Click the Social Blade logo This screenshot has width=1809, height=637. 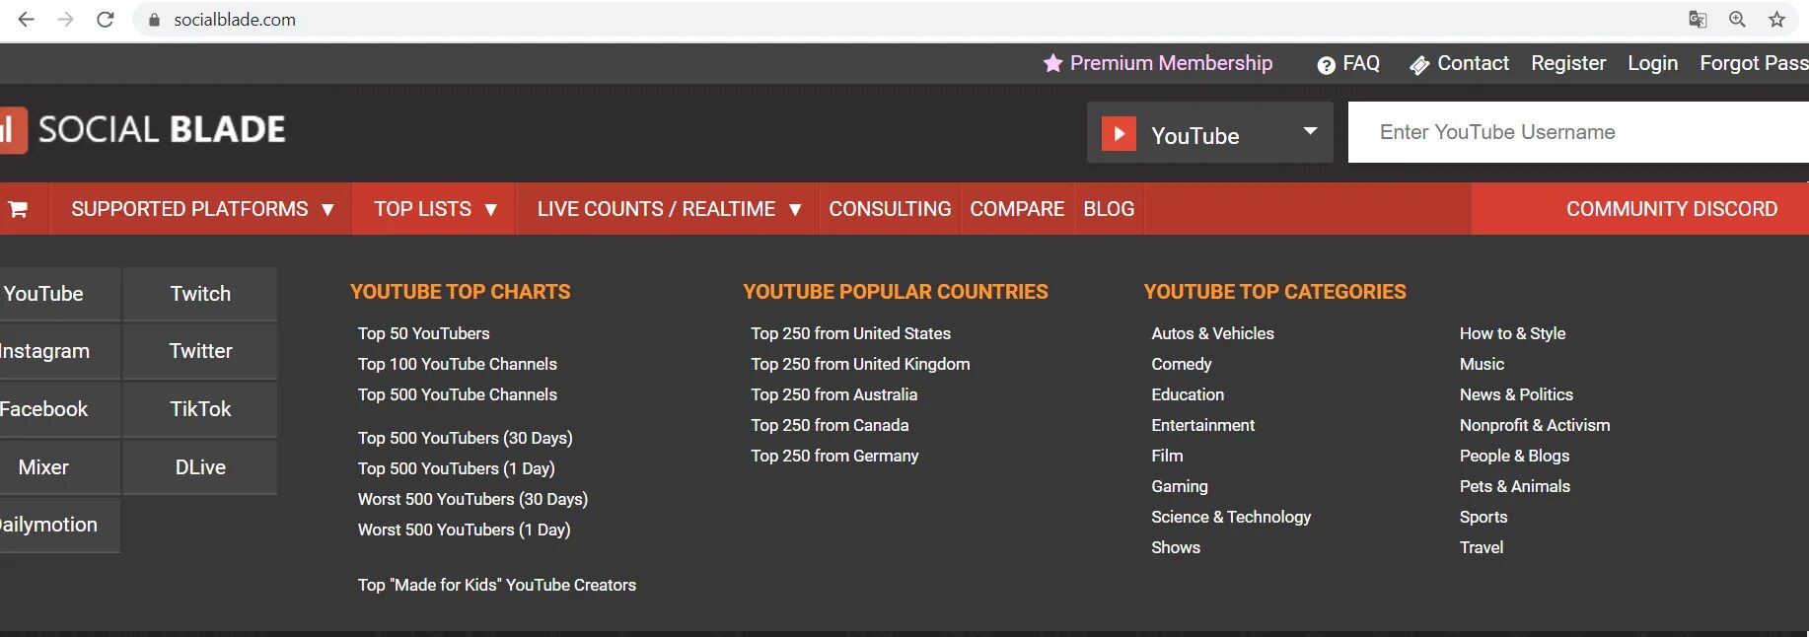pyautogui.click(x=143, y=130)
